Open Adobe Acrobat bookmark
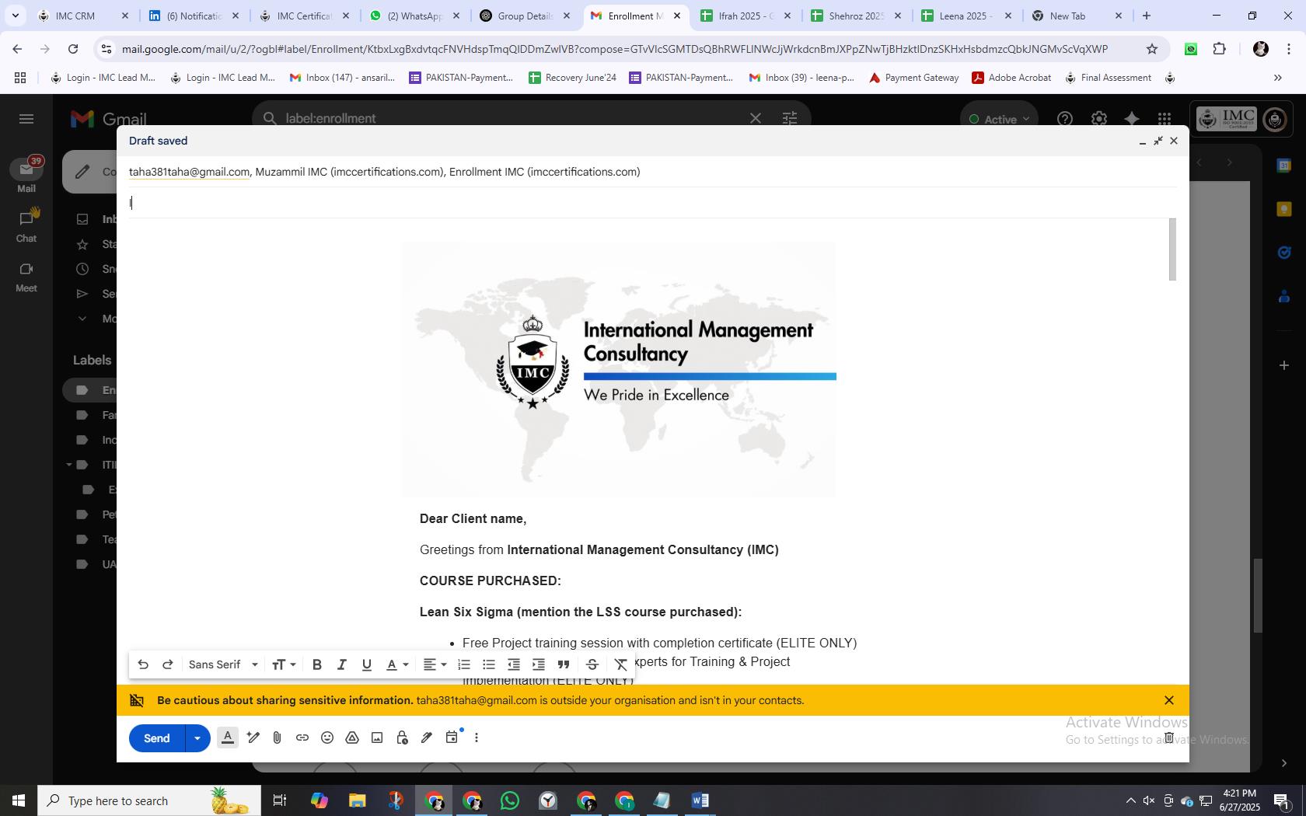The width and height of the screenshot is (1306, 816). [x=1011, y=78]
